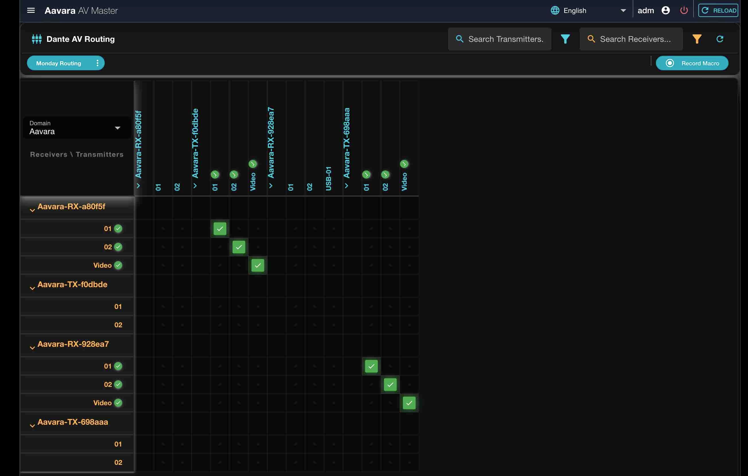Open the blue transmitters filter icon
The width and height of the screenshot is (748, 476).
pos(565,39)
